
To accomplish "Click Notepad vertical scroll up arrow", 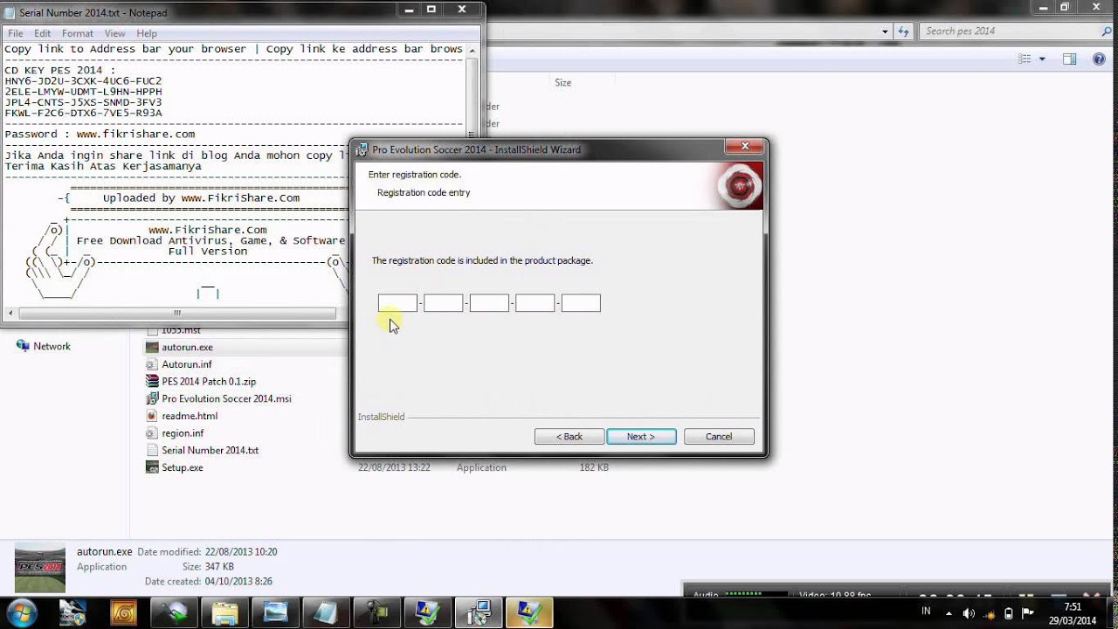I will 473,50.
